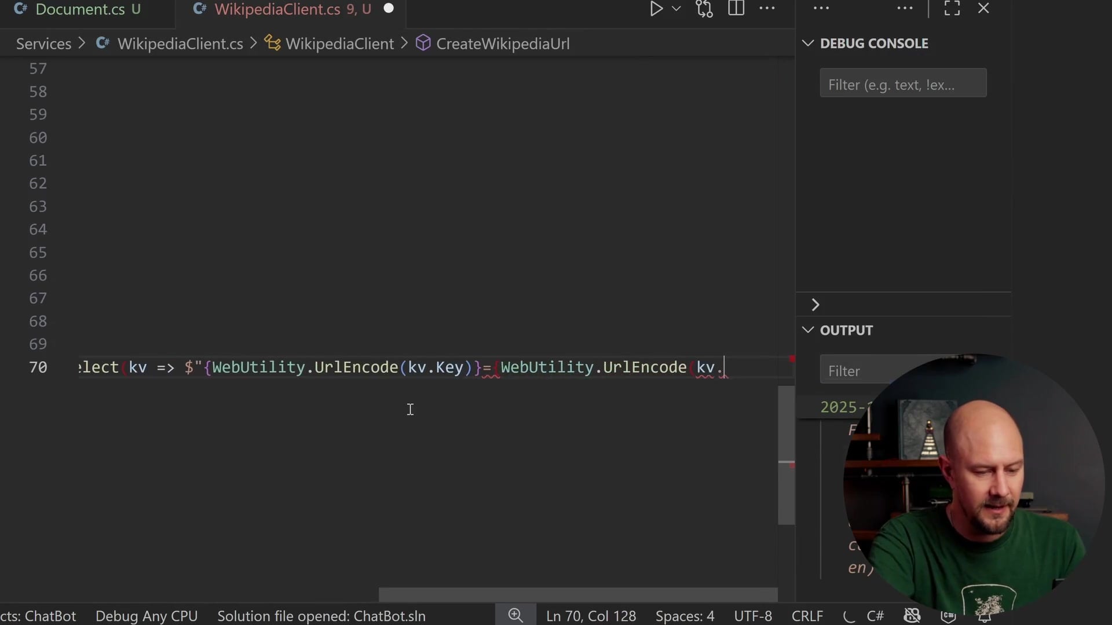Viewport: 1112px width, 625px height.
Task: Open the run options dropdown arrow
Action: pyautogui.click(x=676, y=9)
